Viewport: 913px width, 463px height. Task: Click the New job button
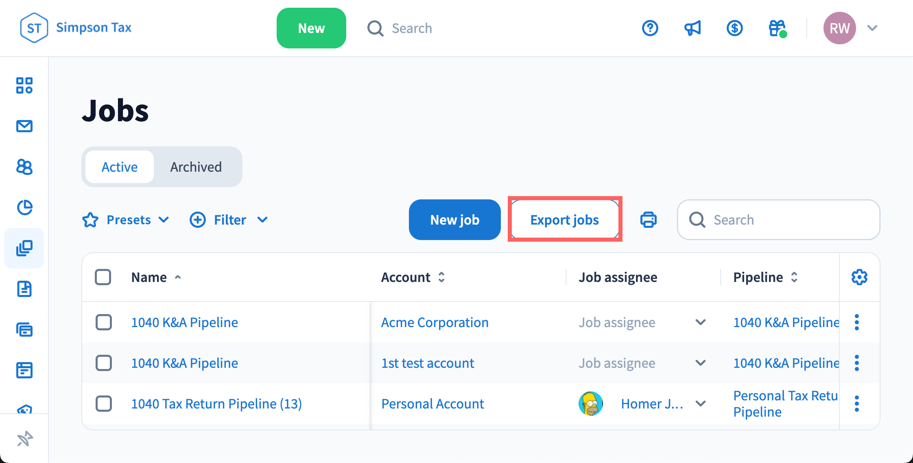(454, 220)
